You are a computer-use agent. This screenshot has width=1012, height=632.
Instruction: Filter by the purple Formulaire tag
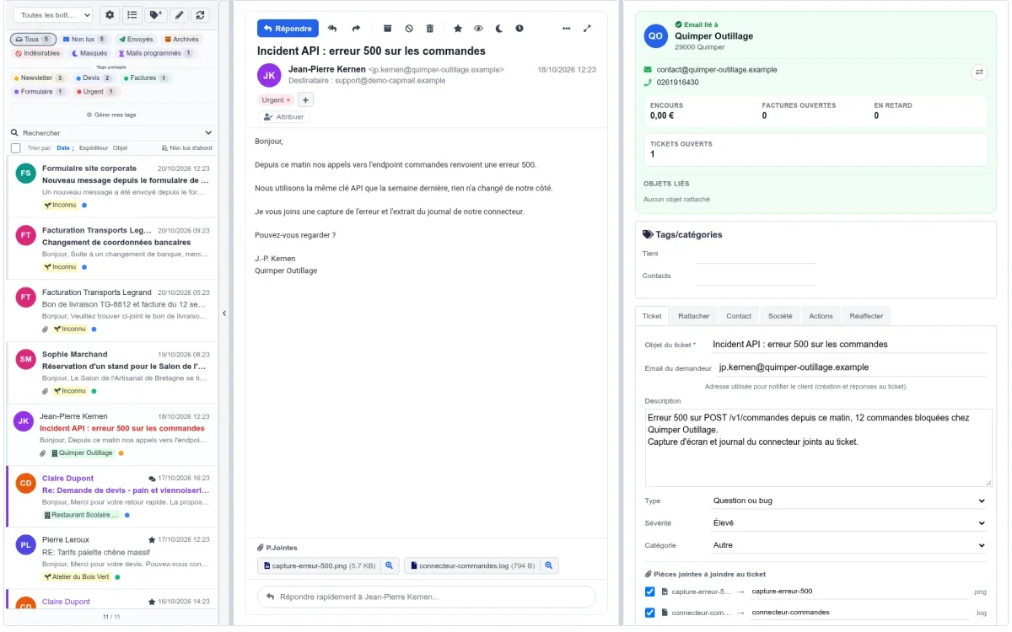point(40,92)
